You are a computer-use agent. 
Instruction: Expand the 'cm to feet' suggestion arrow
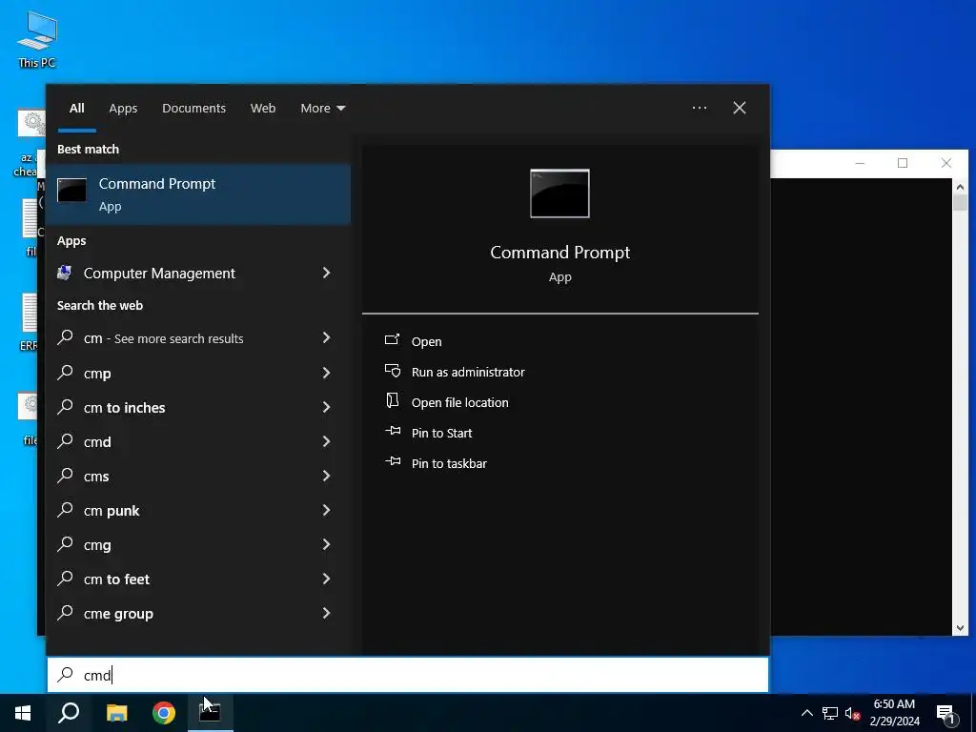[x=326, y=579]
